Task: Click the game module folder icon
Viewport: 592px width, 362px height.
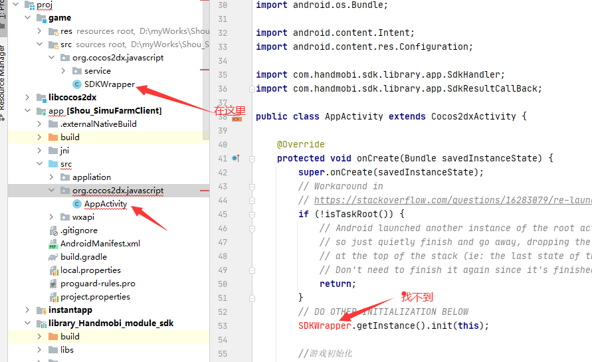Action: [41, 18]
